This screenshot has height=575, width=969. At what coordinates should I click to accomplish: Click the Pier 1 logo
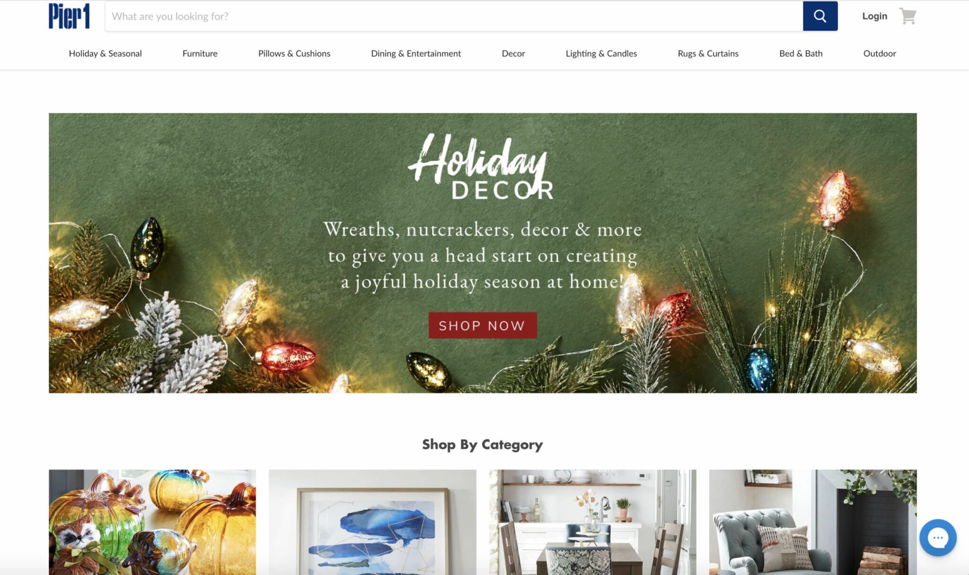[69, 16]
